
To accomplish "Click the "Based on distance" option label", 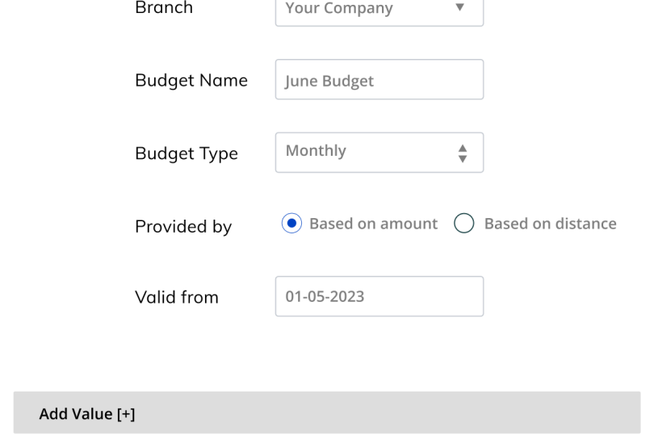I will point(550,224).
